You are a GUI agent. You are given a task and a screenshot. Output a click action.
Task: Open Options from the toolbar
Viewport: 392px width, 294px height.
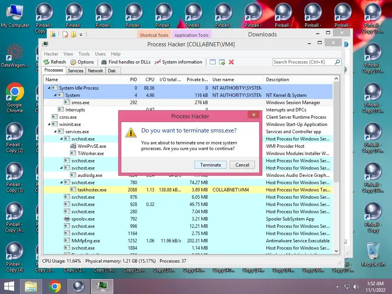click(82, 62)
